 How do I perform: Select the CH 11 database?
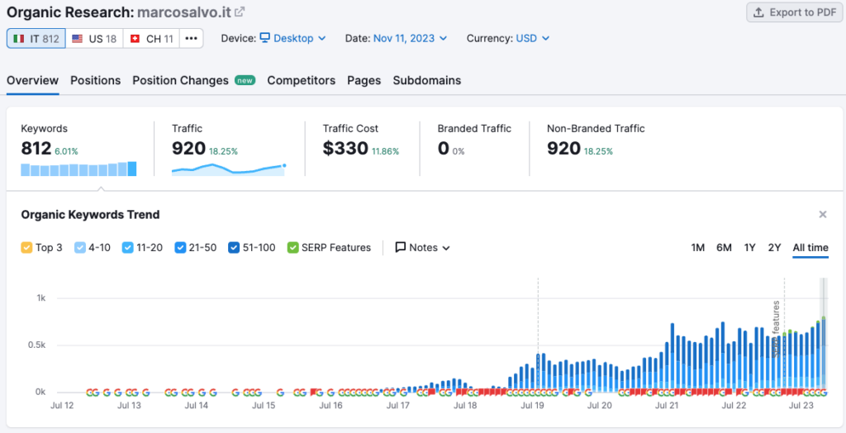152,38
